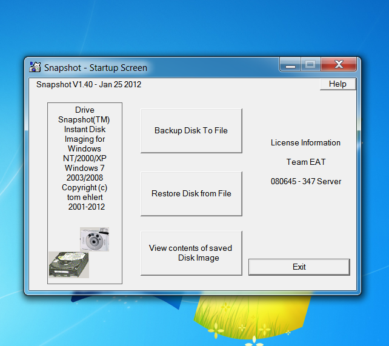Image resolution: width=389 pixels, height=346 pixels.
Task: Select View contents of saved Disk Image
Action: coord(191,253)
